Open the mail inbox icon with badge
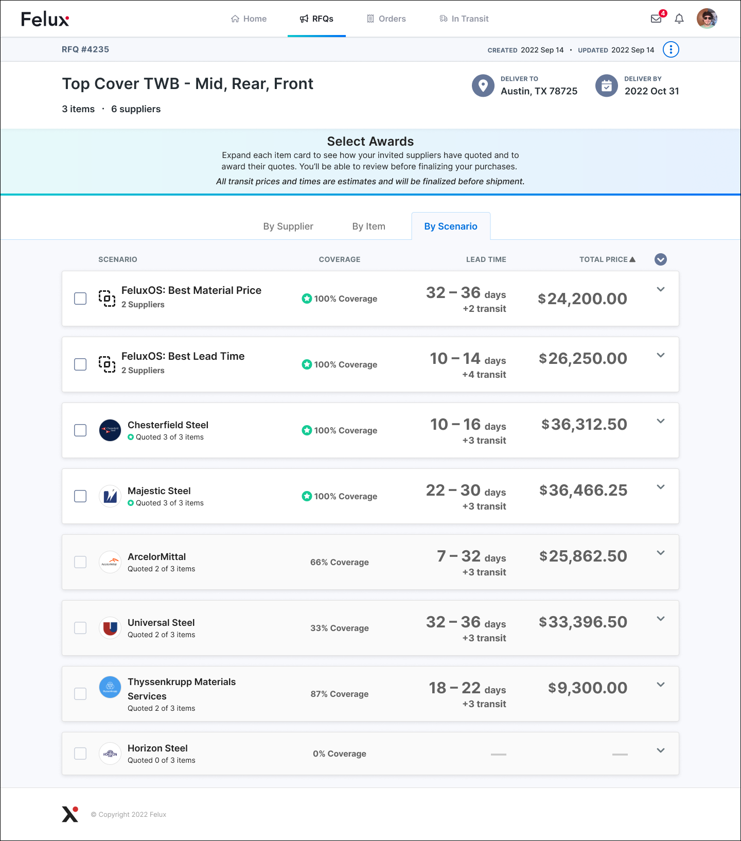The width and height of the screenshot is (741, 841). 657,19
